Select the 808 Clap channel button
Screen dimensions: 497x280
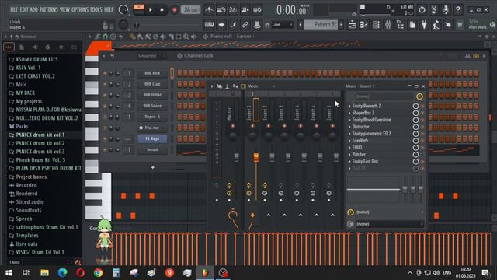coord(152,84)
